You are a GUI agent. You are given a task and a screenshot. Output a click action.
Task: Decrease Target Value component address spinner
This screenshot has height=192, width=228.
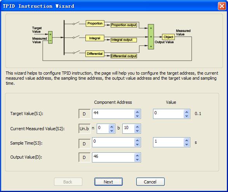(137, 116)
